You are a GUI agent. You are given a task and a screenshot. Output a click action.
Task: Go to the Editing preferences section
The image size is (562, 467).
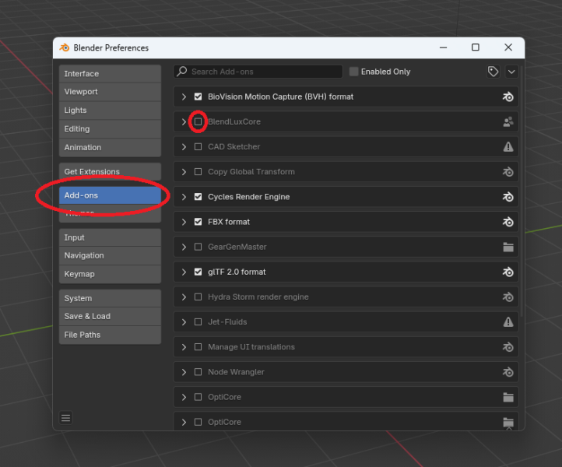pos(110,129)
